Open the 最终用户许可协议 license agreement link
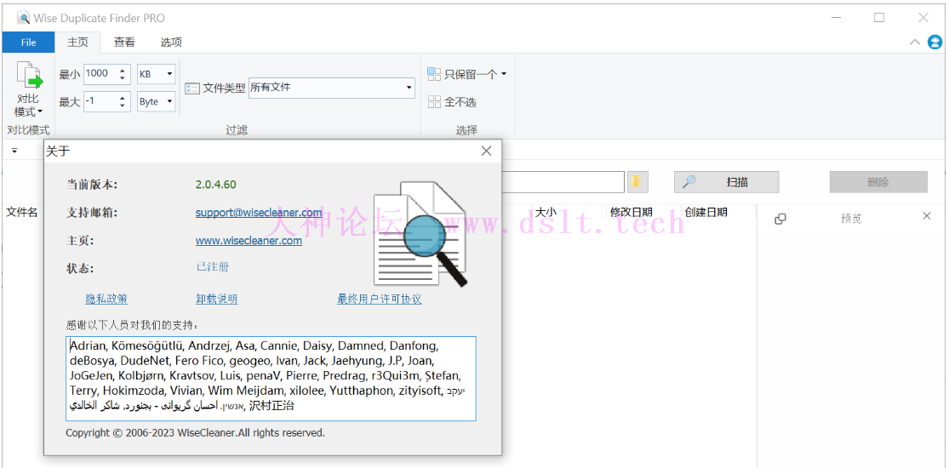949x468 pixels. click(x=380, y=299)
